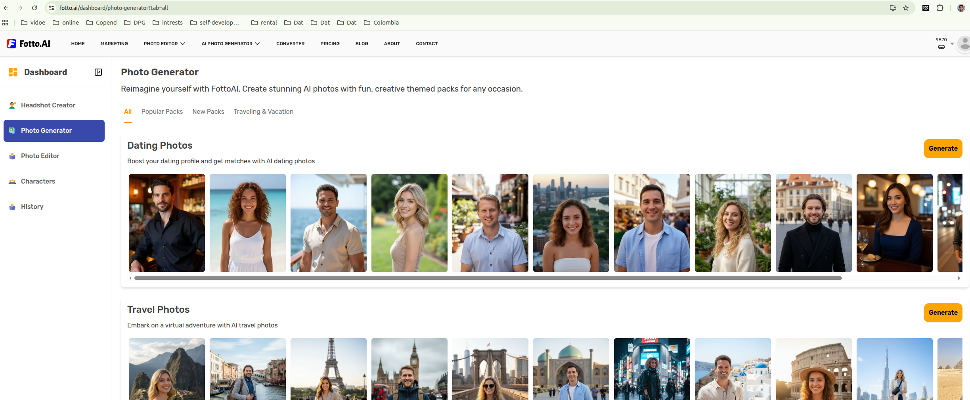This screenshot has height=400, width=970.
Task: Click the History sidebar icon
Action: [12, 207]
